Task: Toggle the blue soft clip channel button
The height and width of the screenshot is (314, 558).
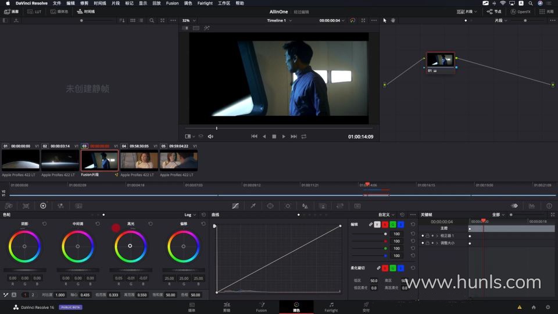Action: 400,268
